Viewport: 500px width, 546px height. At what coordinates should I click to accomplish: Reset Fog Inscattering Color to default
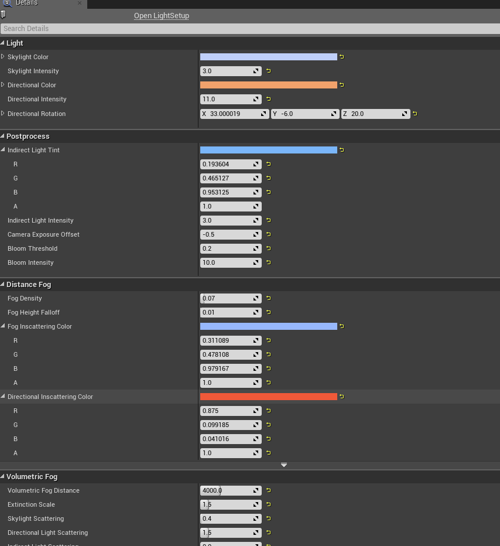point(342,326)
